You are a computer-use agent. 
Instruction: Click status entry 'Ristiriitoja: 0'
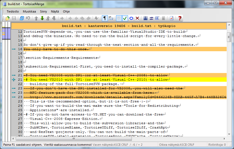(x=217, y=145)
